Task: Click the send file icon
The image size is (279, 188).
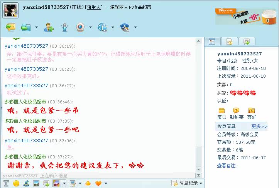Action: point(26,27)
